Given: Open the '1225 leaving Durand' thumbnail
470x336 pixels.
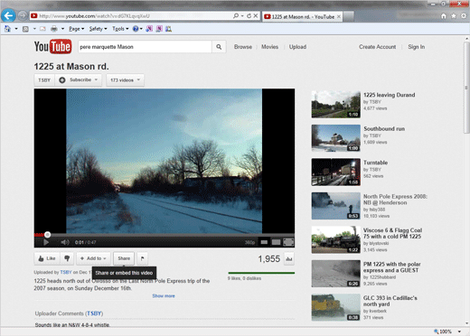Looking at the screenshot, I should (x=336, y=104).
